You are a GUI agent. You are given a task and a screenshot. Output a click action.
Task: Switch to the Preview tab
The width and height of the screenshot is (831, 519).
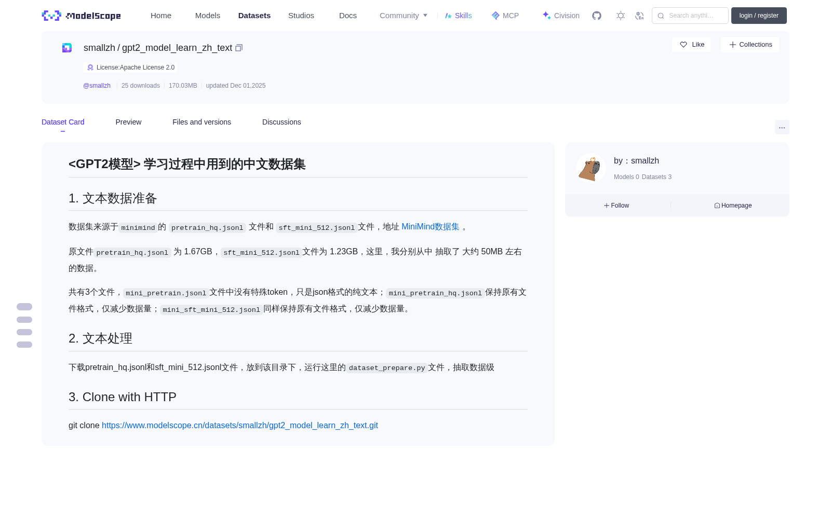(128, 122)
